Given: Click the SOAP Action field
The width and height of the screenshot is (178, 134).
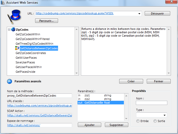Looking at the screenshot, I should pos(39,115).
